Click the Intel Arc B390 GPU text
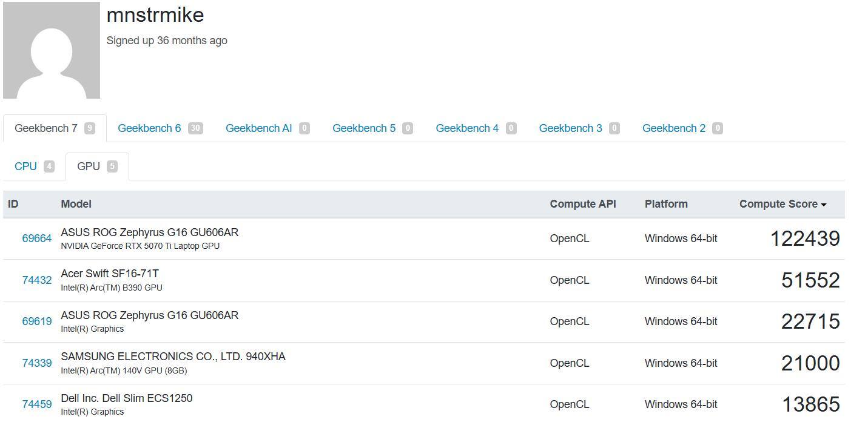This screenshot has height=431, width=865. click(112, 288)
